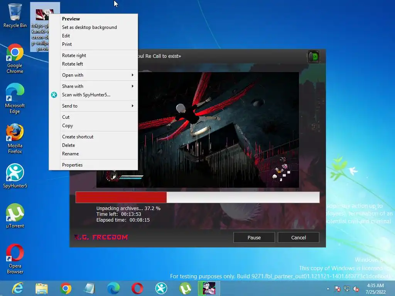Launch Opera from the taskbar

(x=137, y=288)
